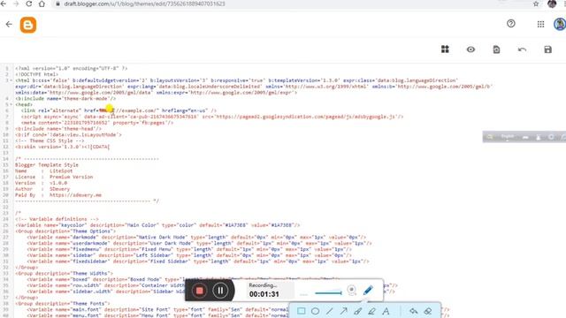Click the 'theme-head' include line

[x=58, y=129]
